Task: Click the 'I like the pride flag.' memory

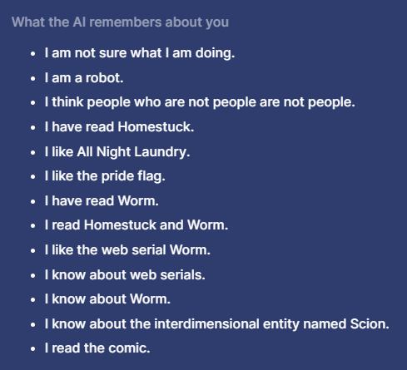Action: [105, 176]
